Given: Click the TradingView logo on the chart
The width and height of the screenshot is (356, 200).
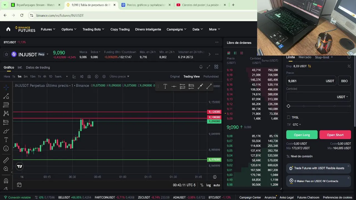Looking at the screenshot, I should pos(19,166).
